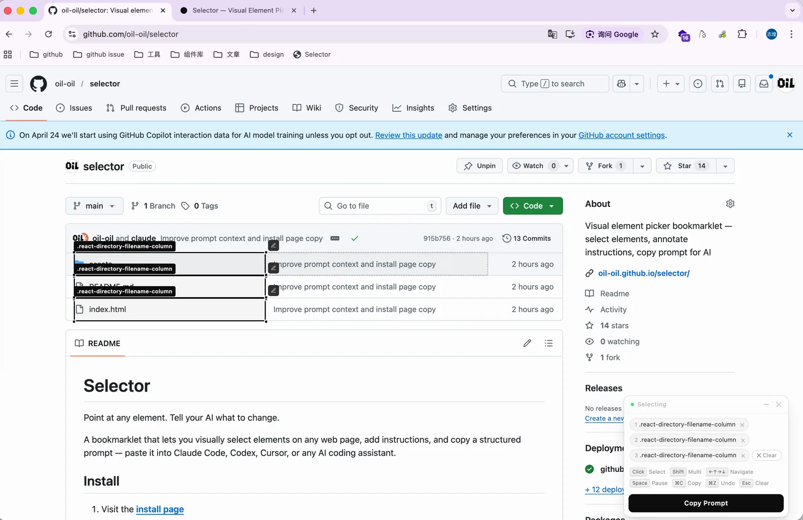Edit README with the pencil icon
The height and width of the screenshot is (520, 803).
pos(527,343)
